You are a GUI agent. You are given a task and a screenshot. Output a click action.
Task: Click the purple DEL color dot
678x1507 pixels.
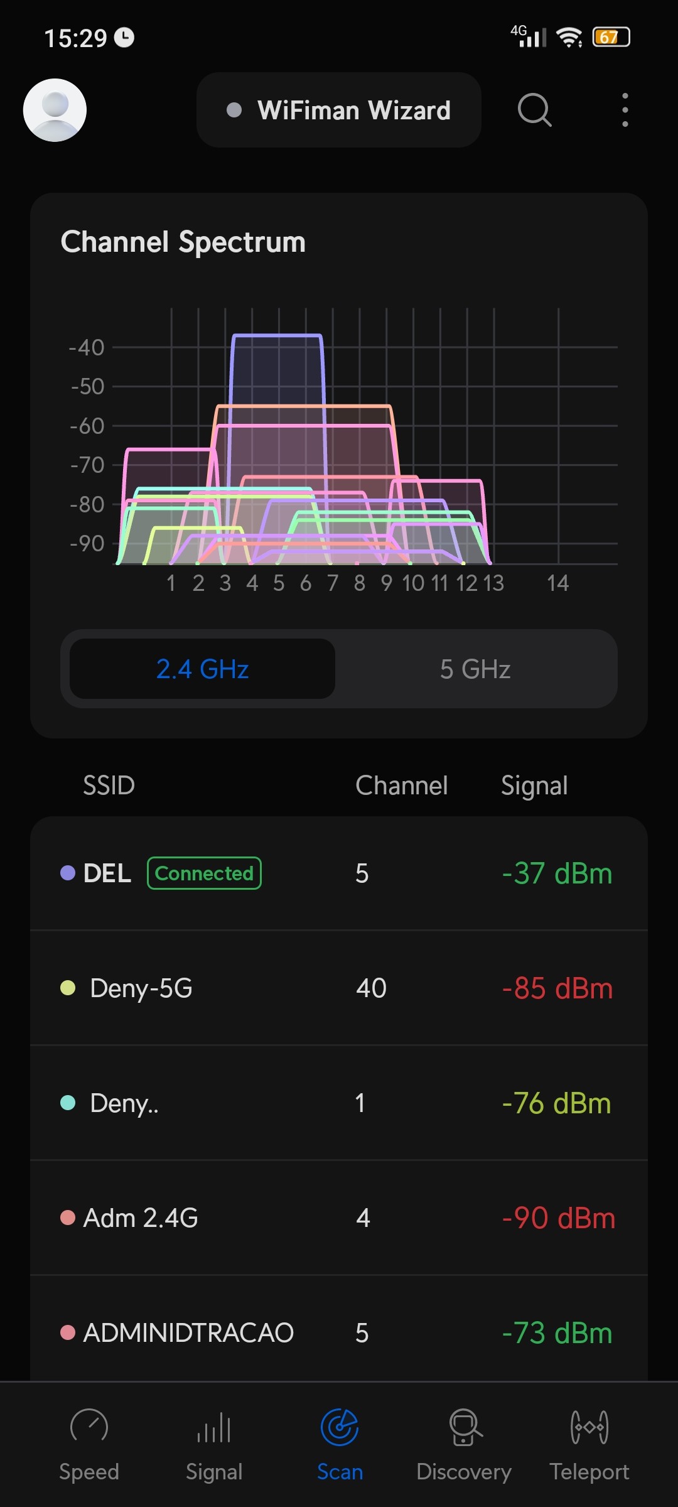point(68,873)
